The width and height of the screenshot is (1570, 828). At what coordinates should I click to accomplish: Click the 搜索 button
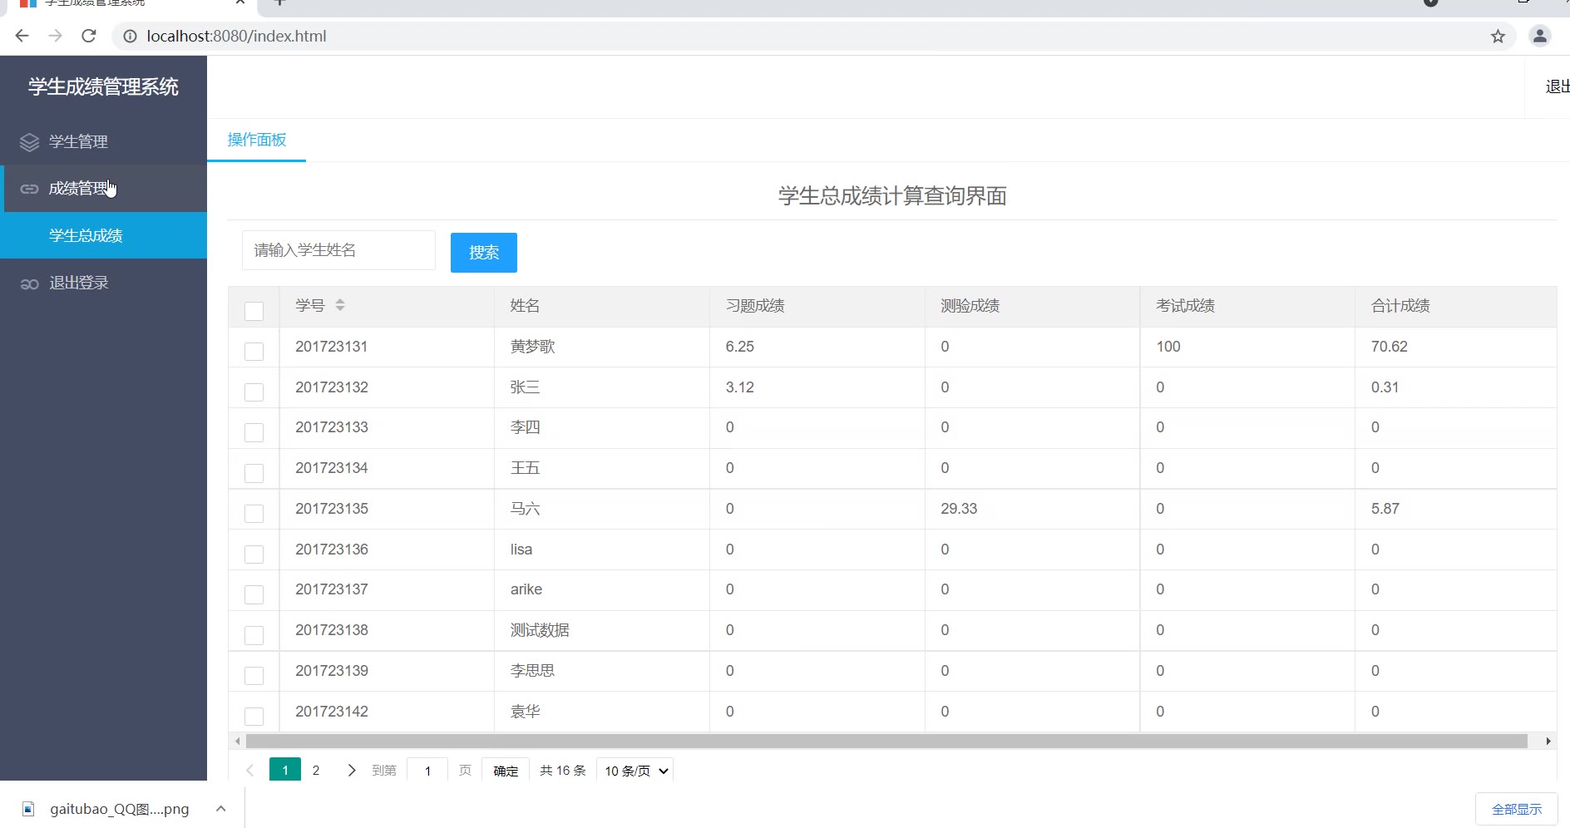(x=484, y=253)
